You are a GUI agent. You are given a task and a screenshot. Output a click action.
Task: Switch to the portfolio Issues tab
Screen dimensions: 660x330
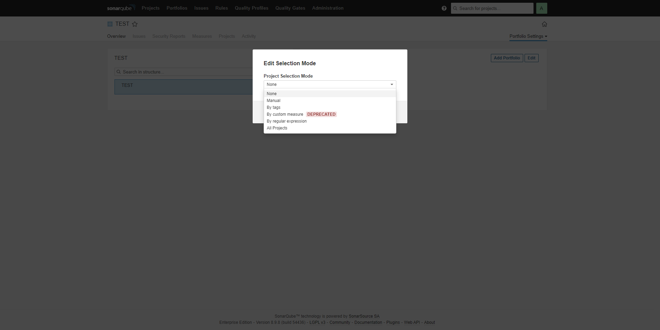pos(139,36)
